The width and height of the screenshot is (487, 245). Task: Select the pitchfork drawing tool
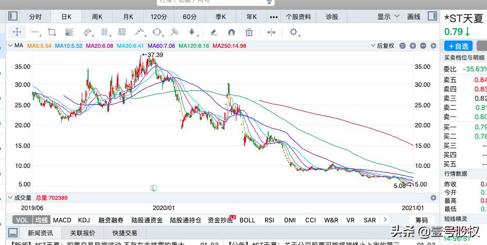(175, 32)
